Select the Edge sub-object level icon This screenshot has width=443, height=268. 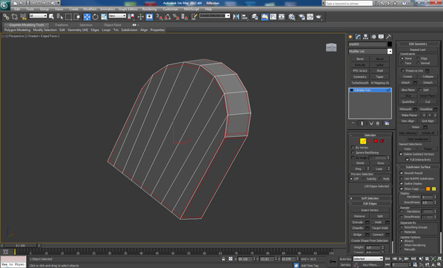coord(363,141)
